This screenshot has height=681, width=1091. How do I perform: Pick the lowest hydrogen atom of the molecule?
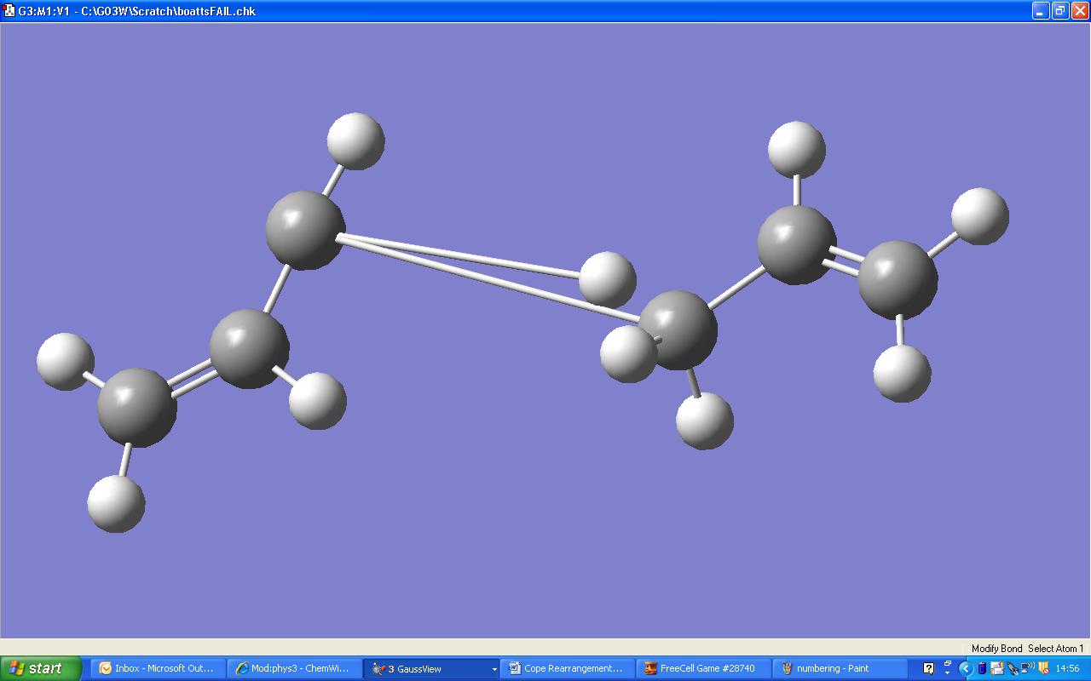click(x=116, y=504)
